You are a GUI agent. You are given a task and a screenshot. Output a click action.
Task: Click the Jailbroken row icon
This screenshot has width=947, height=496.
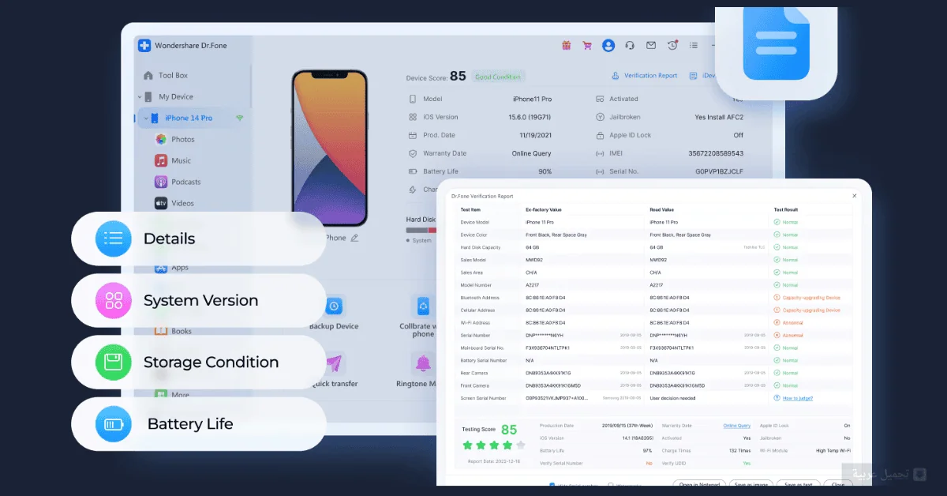(x=601, y=117)
